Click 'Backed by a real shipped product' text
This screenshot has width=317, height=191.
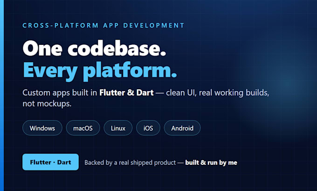coord(130,163)
